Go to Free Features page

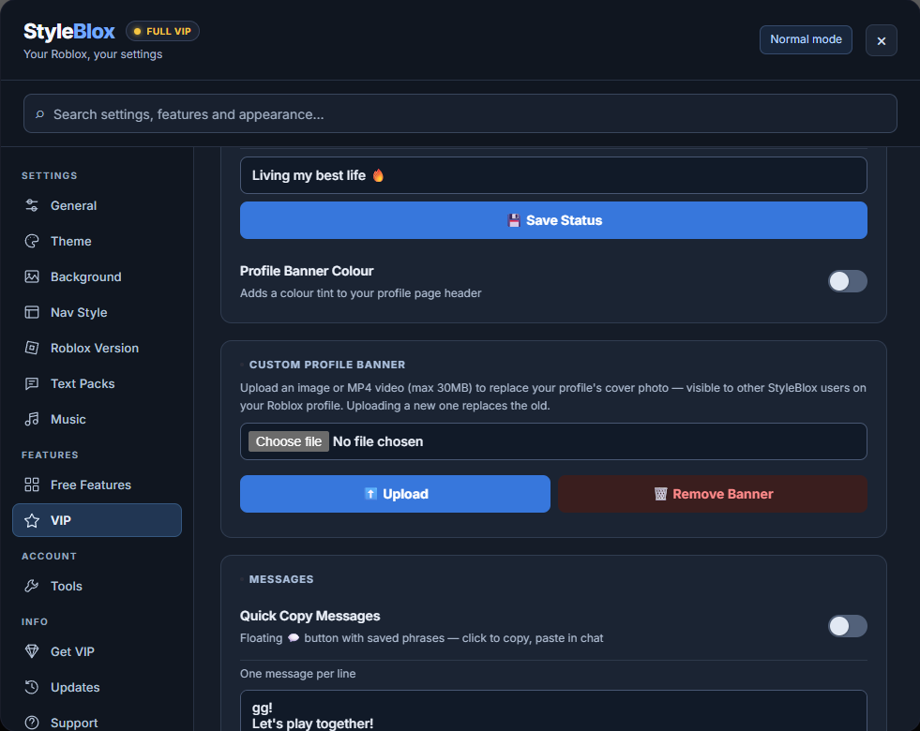[x=97, y=485]
